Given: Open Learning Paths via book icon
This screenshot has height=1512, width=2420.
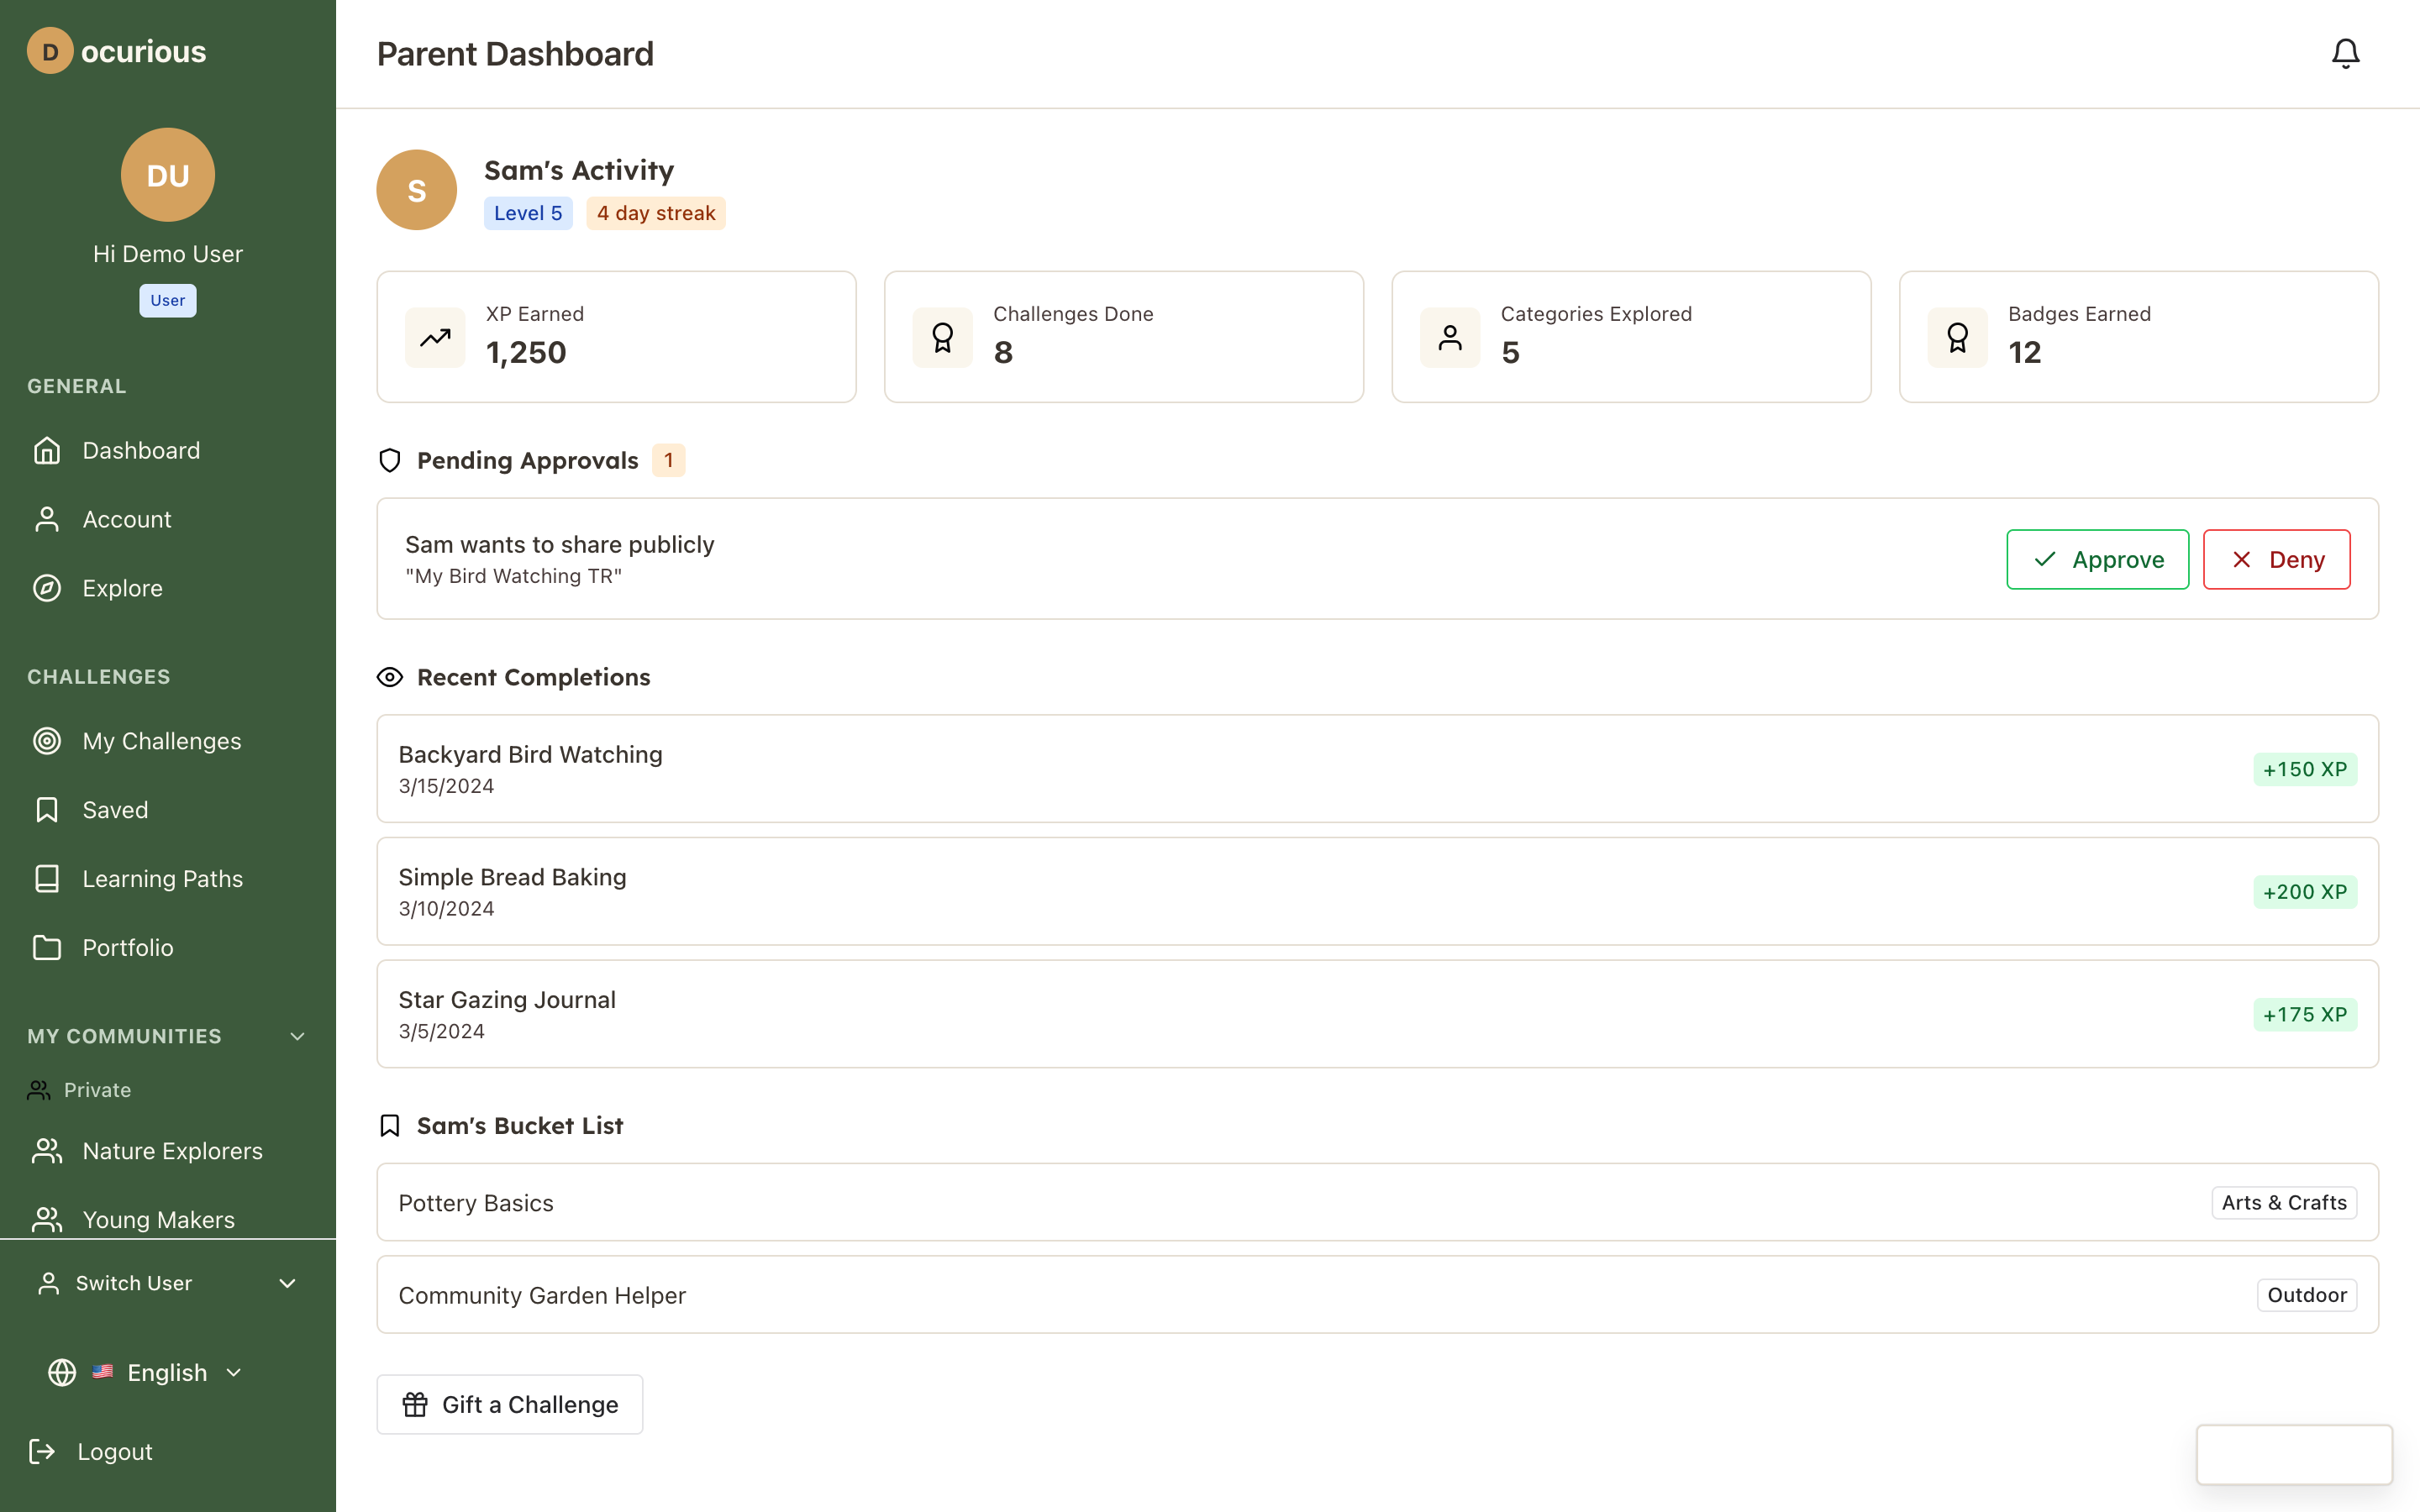Looking at the screenshot, I should [47, 878].
